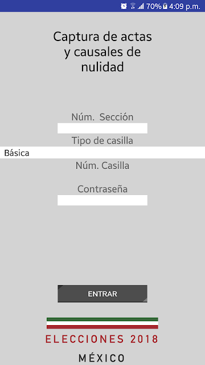Tap the Núm. Casilla label
This screenshot has width=205, height=365.
pyautogui.click(x=102, y=166)
